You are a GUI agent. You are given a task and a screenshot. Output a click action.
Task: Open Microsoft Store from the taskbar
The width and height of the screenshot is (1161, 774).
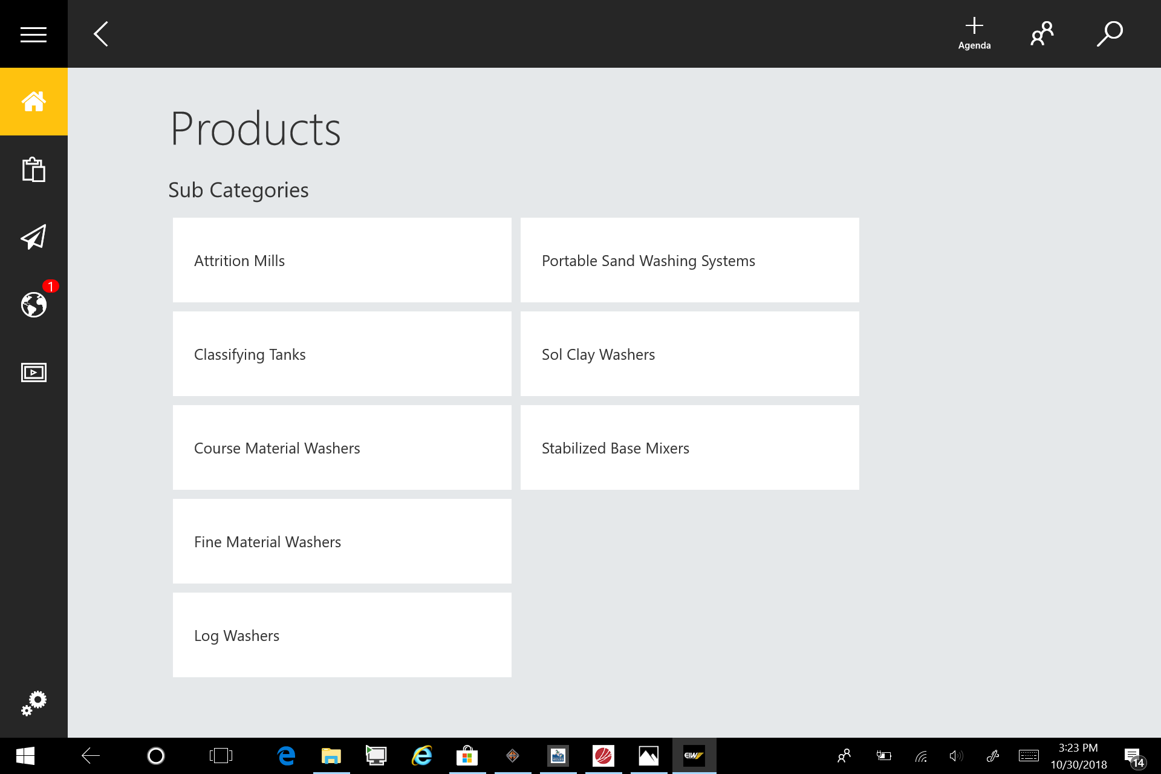pyautogui.click(x=467, y=756)
